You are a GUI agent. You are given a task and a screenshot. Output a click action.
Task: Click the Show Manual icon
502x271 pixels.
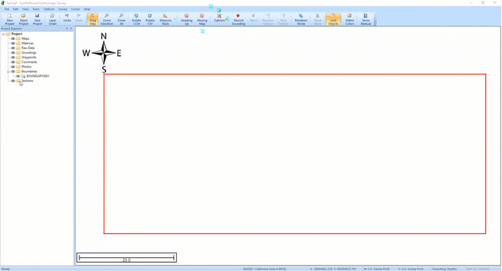[x=365, y=19]
